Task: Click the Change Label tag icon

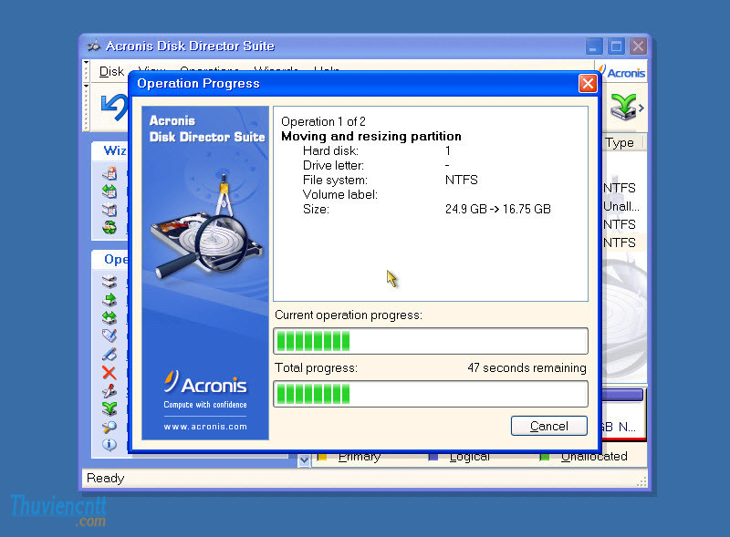Action: point(109,336)
